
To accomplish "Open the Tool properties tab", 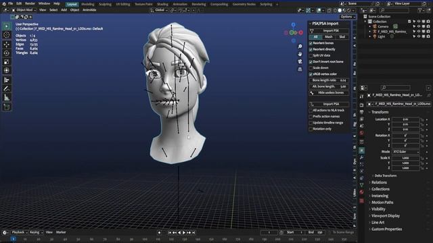I will pos(361,97).
